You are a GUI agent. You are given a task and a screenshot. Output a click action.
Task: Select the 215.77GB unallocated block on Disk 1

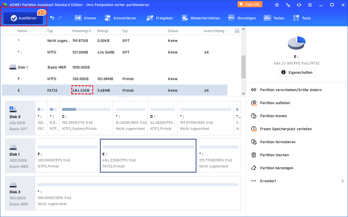coord(219,156)
